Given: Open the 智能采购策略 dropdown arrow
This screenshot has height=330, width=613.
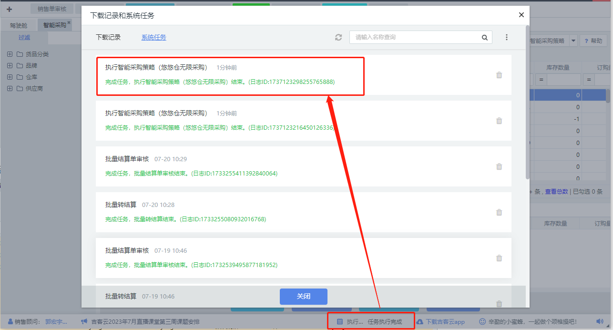Looking at the screenshot, I should (573, 41).
